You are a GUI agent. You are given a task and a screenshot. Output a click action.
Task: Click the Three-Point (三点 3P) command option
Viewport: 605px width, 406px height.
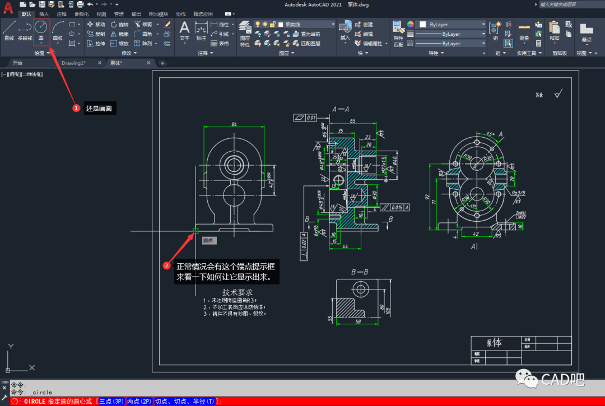111,402
